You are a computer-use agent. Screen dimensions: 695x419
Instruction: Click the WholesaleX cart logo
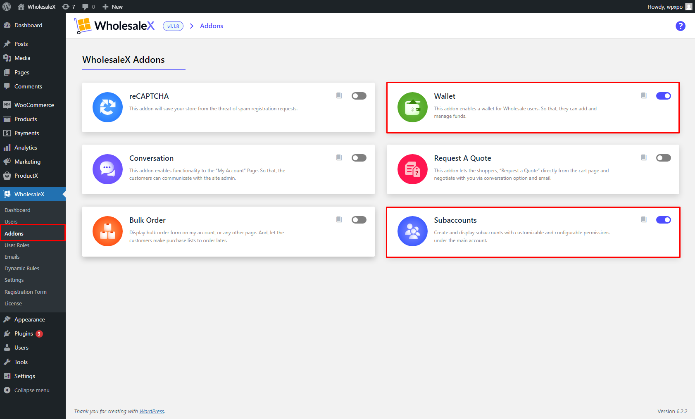click(x=83, y=26)
